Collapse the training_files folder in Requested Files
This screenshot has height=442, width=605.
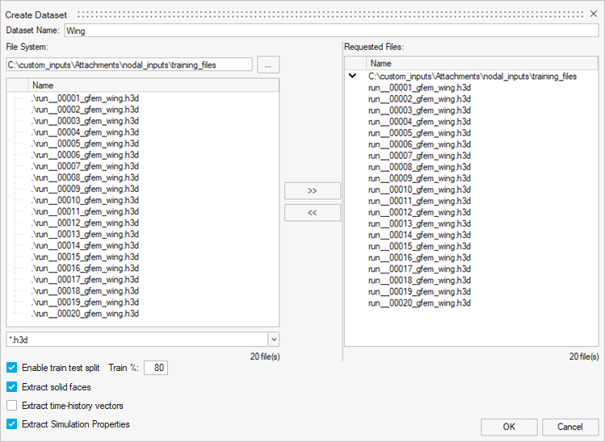coord(352,76)
